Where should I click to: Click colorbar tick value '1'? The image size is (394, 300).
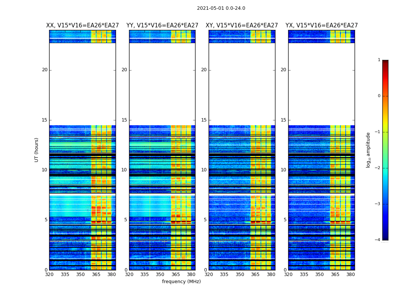click(379, 60)
